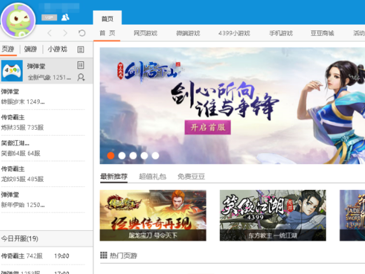Open the 首 页 navigation item
The width and height of the screenshot is (365, 274).
107,33
